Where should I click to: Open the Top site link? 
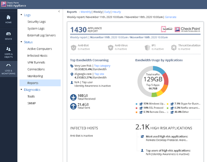point(99,74)
